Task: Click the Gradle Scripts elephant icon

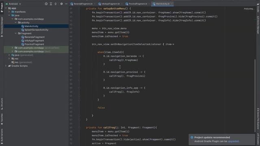Action: coord(9,66)
